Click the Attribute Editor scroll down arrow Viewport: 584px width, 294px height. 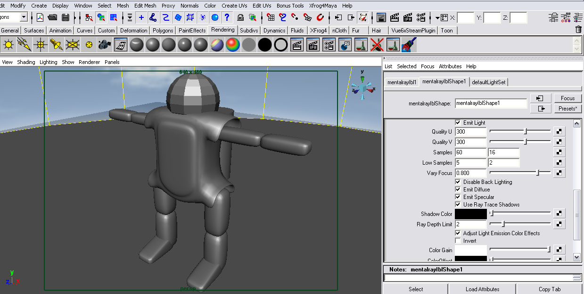(577, 257)
